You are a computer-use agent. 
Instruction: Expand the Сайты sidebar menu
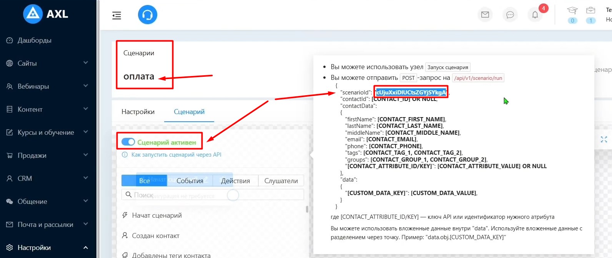coord(48,63)
